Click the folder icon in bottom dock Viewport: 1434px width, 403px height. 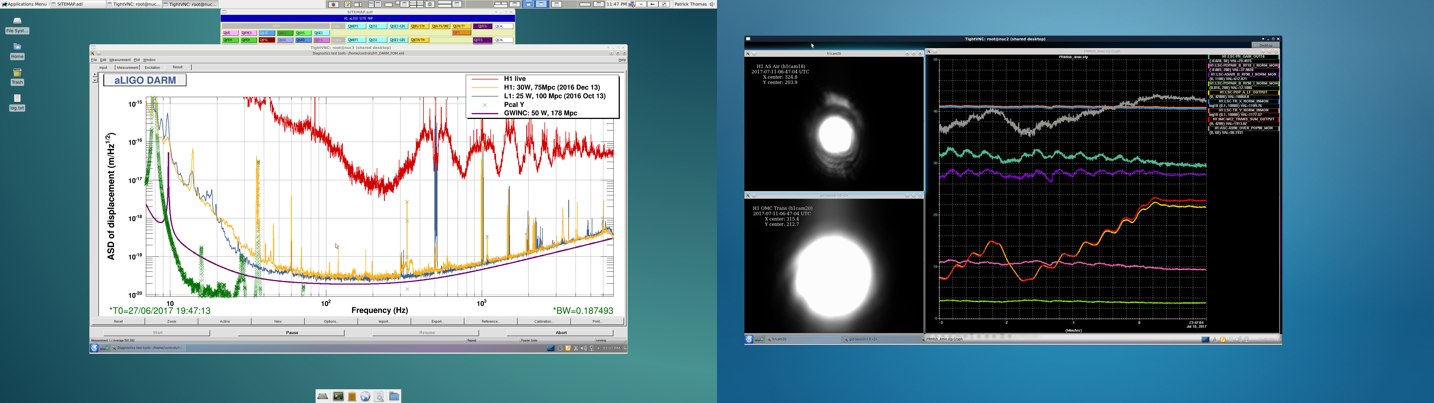coord(394,396)
